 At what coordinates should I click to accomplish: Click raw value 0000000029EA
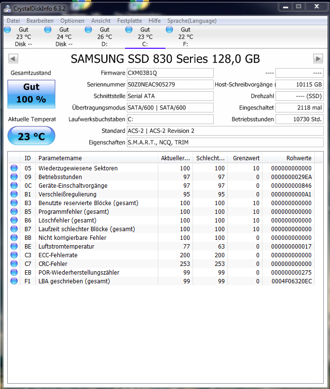click(x=291, y=177)
